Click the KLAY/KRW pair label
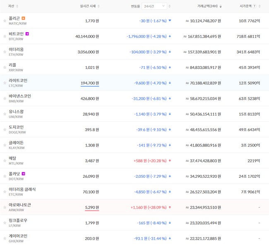Image resolution: width=269 pixels, height=245 pixels. click(x=17, y=148)
